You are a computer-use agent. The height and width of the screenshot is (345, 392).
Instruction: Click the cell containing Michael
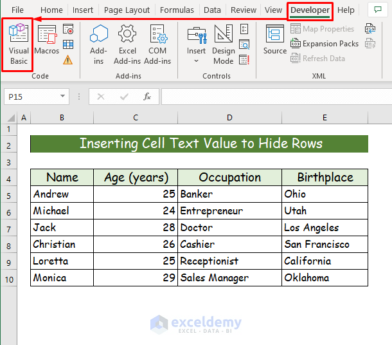(x=62, y=211)
